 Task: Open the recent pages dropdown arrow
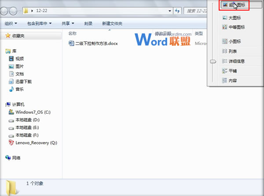coord(20,11)
